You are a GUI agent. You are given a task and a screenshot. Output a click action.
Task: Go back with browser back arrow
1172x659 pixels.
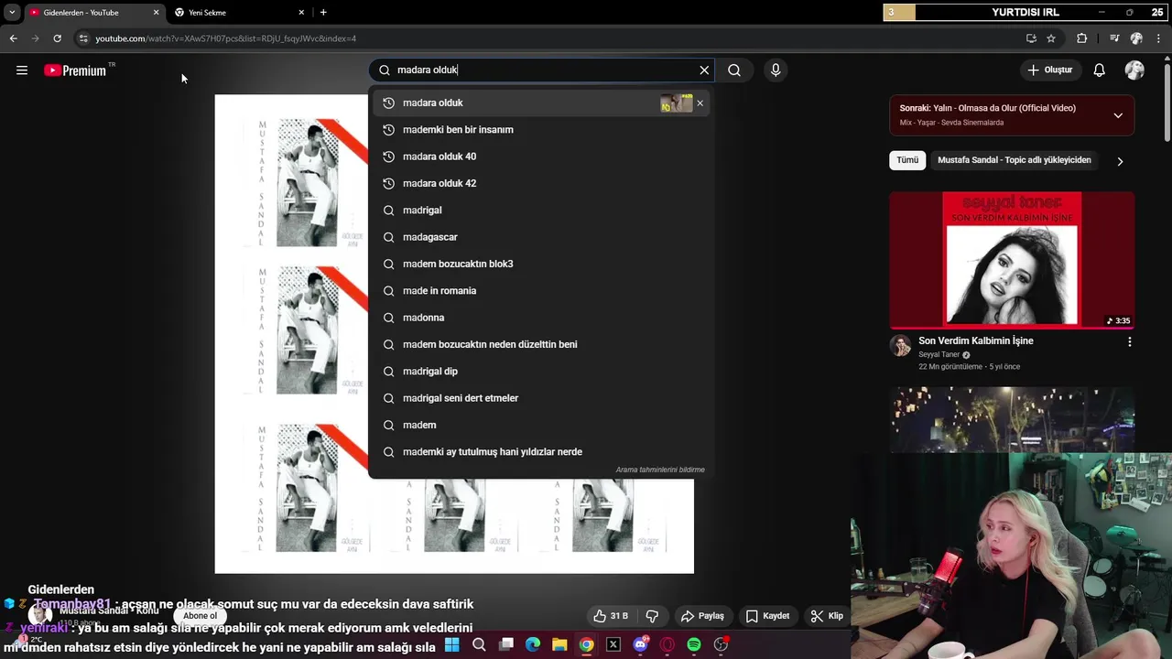(13, 38)
